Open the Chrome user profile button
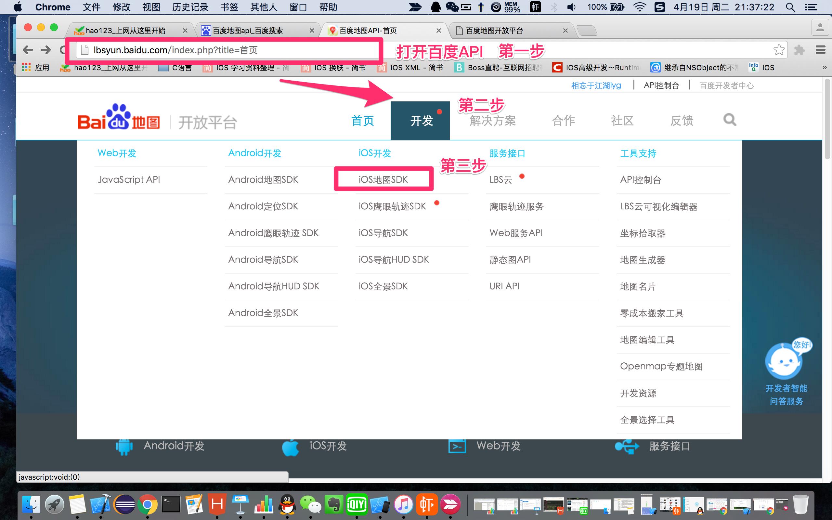 [820, 28]
